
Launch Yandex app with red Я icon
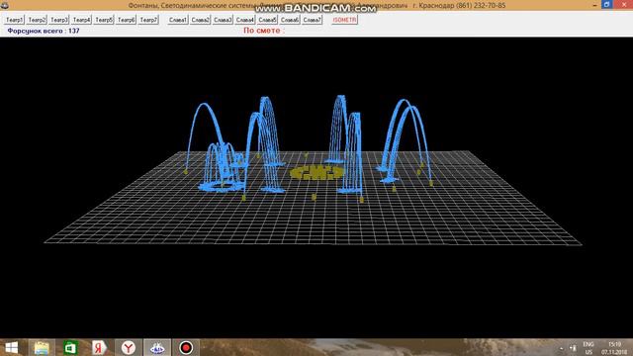[x=99, y=347]
